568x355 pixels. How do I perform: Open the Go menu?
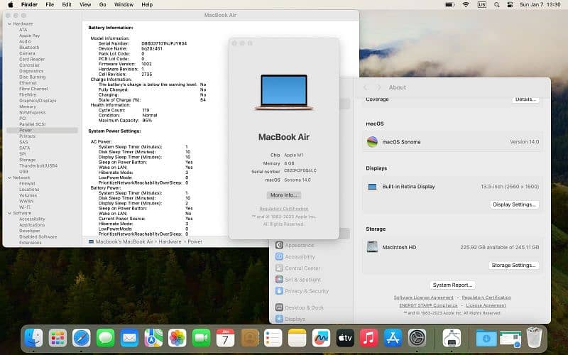(102, 4)
